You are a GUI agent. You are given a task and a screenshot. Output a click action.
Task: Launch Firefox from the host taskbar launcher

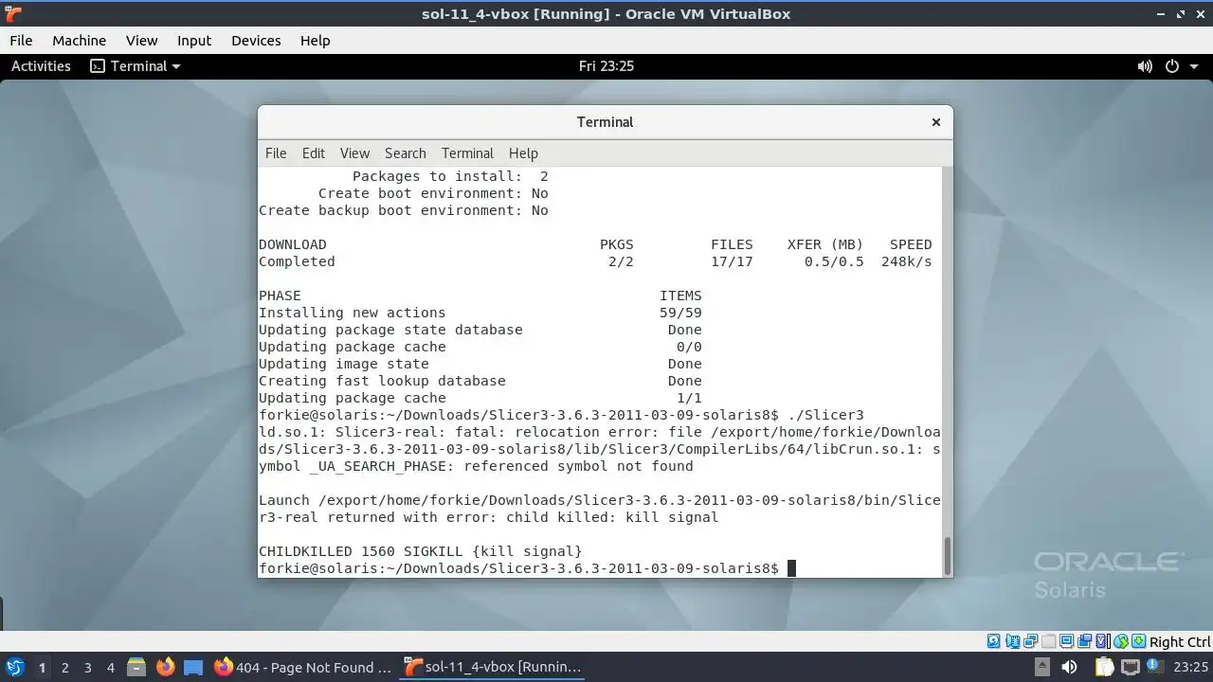(165, 667)
